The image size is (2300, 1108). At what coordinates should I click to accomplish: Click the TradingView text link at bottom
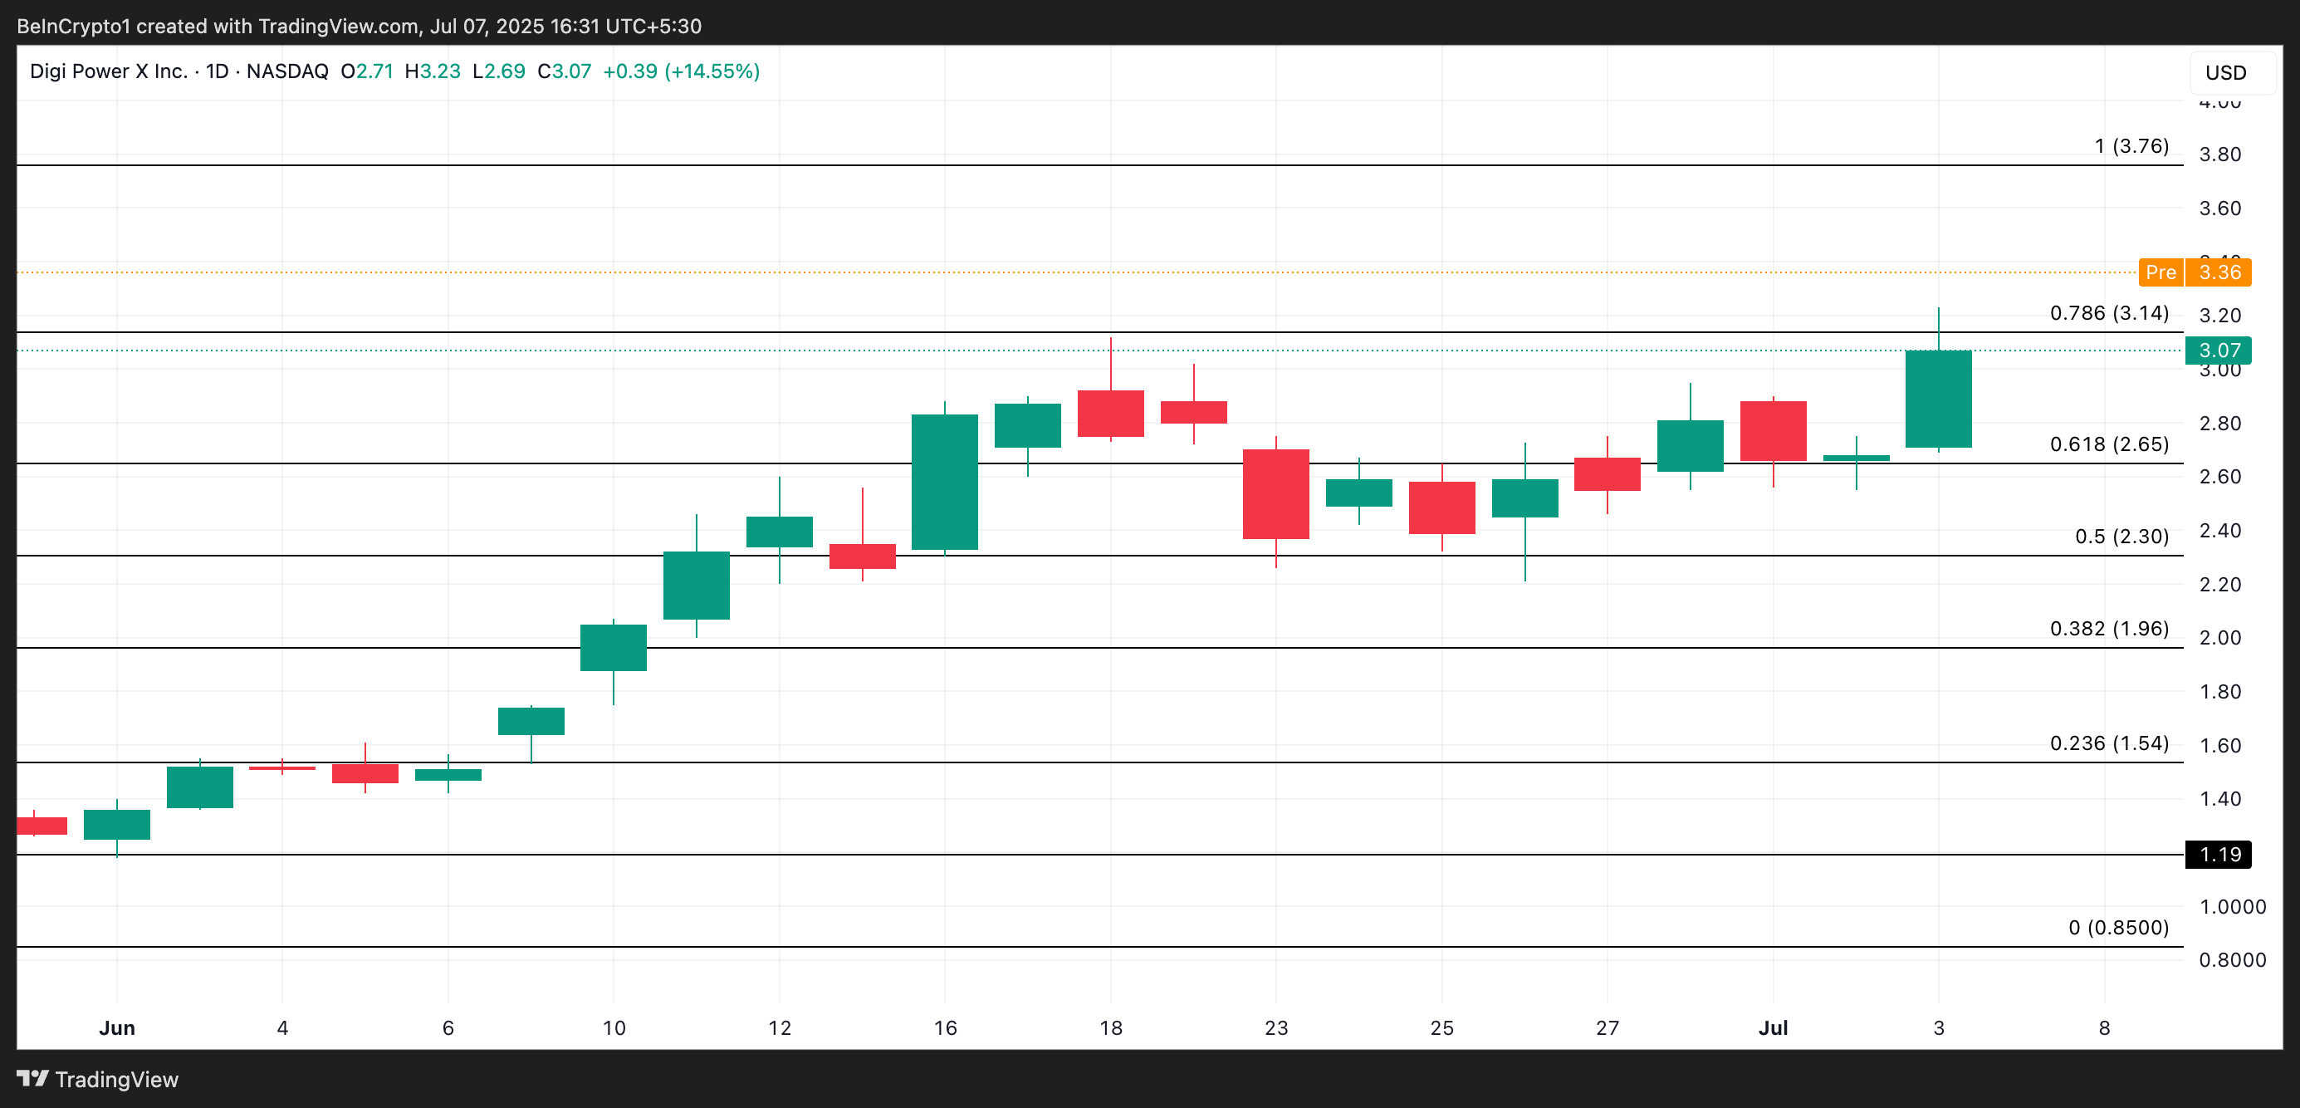[117, 1080]
